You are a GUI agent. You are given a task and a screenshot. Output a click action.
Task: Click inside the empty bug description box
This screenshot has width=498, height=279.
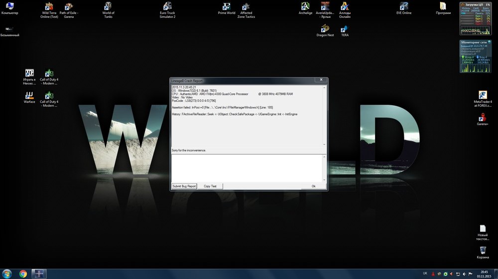[247, 168]
